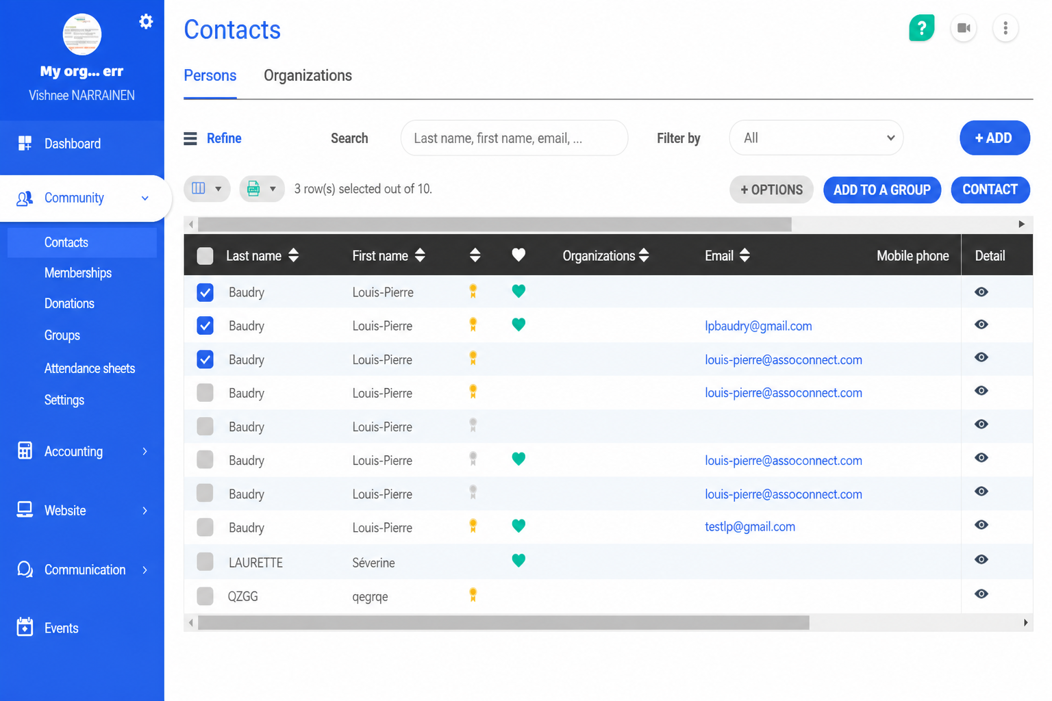Click the Events calendar icon
The width and height of the screenshot is (1052, 701).
coord(25,627)
